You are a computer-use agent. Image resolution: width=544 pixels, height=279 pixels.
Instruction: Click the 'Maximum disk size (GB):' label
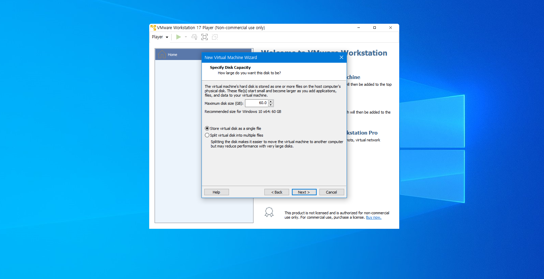(224, 103)
